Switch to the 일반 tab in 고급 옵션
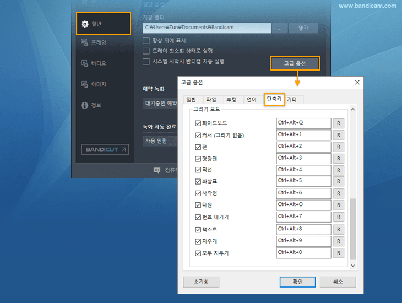 click(191, 100)
